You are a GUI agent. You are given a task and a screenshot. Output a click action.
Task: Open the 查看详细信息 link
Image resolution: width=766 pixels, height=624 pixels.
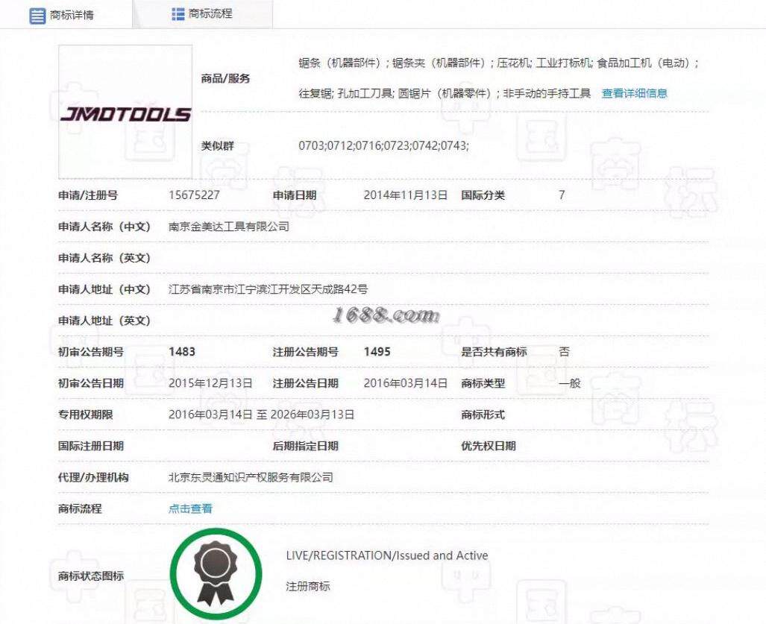[x=634, y=93]
